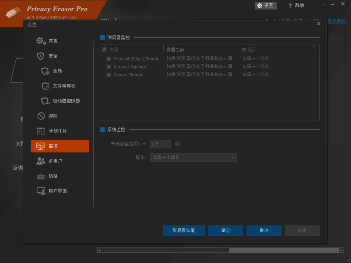Screen dimensions: 351x263
Task: Uncheck the Internet Explorer checkbox
Action: (x=109, y=67)
